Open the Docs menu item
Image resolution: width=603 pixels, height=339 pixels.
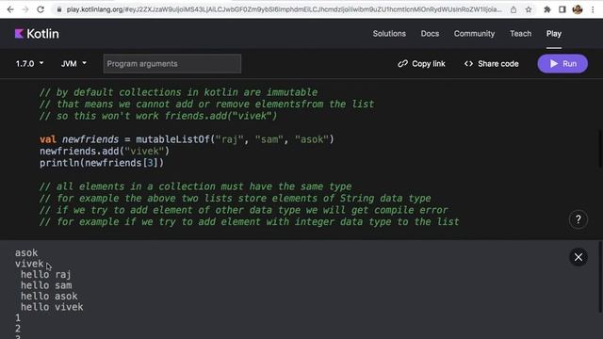(430, 34)
